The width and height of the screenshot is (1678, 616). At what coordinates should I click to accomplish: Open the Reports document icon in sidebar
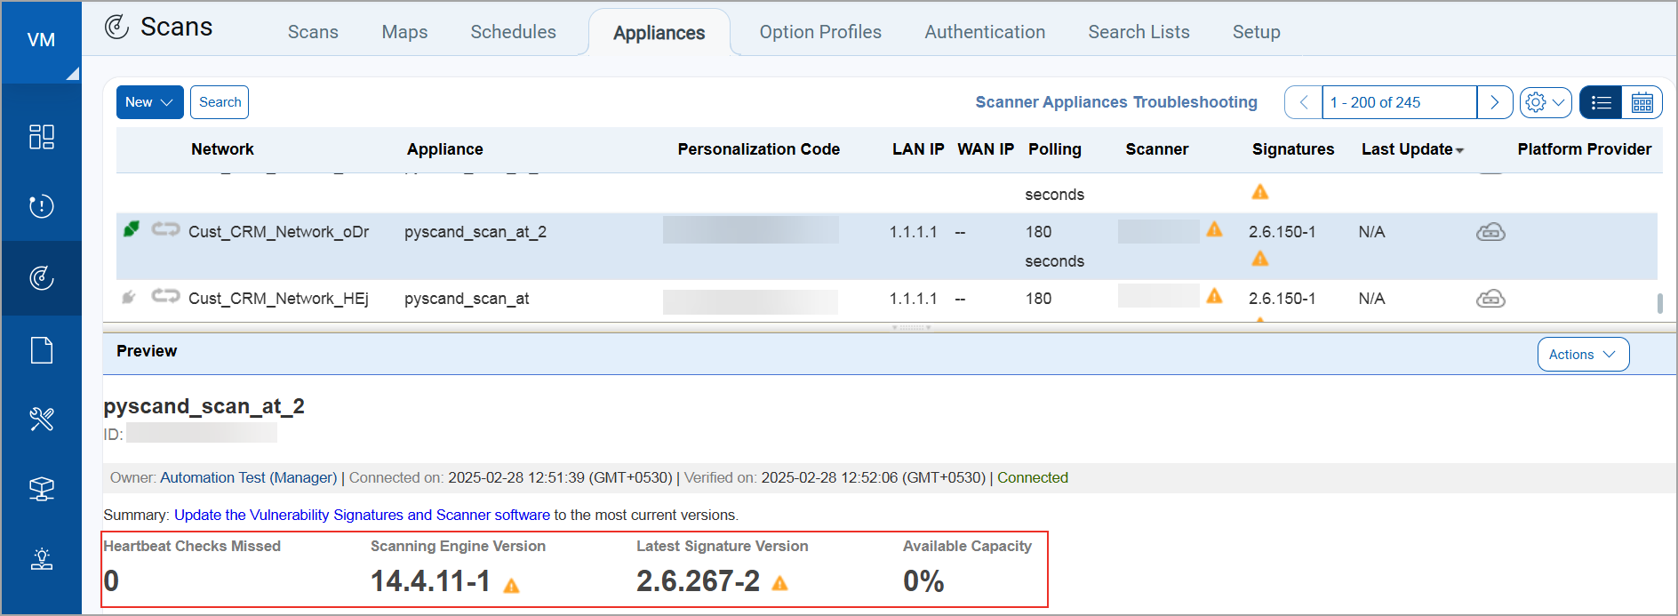[42, 350]
